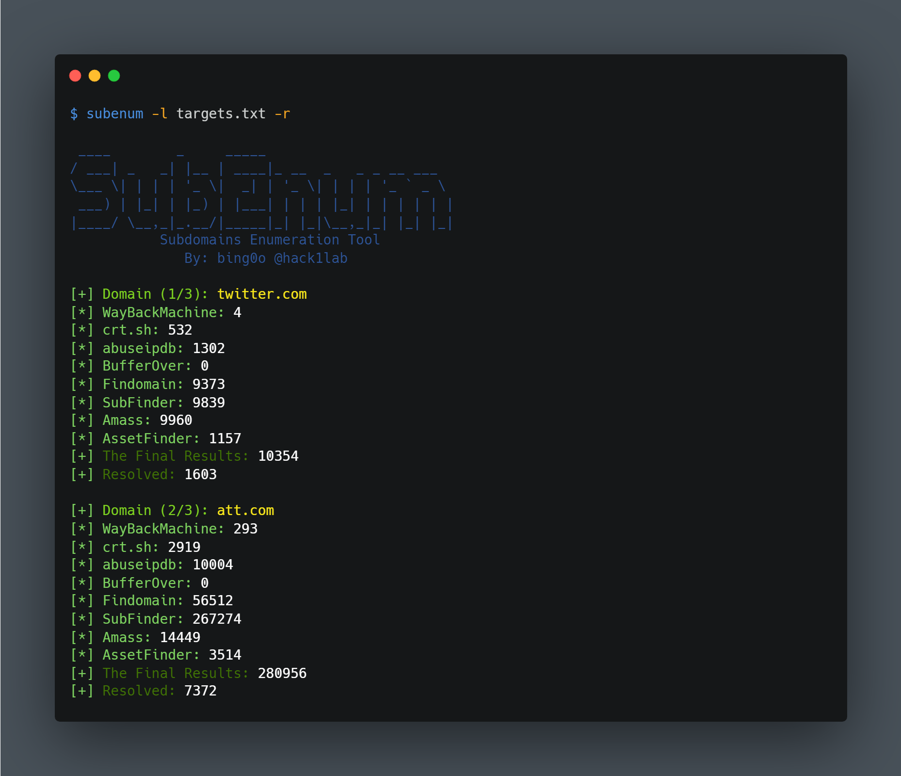Click crt.sh count '2919'
The height and width of the screenshot is (776, 901).
[x=184, y=547]
